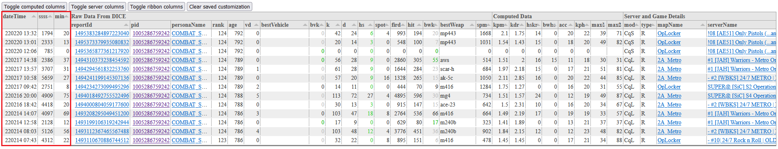The image size is (778, 149).
Task: Open the COMBAT_S persona link in second row
Action: pos(189,42)
